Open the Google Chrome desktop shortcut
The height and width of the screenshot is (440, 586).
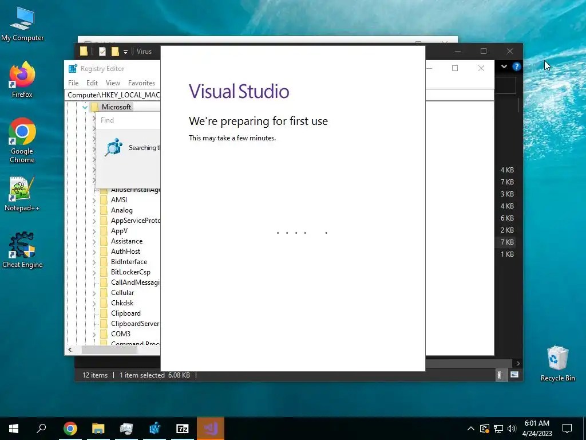tap(22, 141)
